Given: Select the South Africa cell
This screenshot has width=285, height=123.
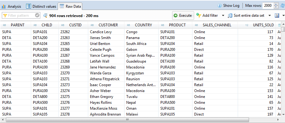Looking at the screenshot, I should 141,44.
